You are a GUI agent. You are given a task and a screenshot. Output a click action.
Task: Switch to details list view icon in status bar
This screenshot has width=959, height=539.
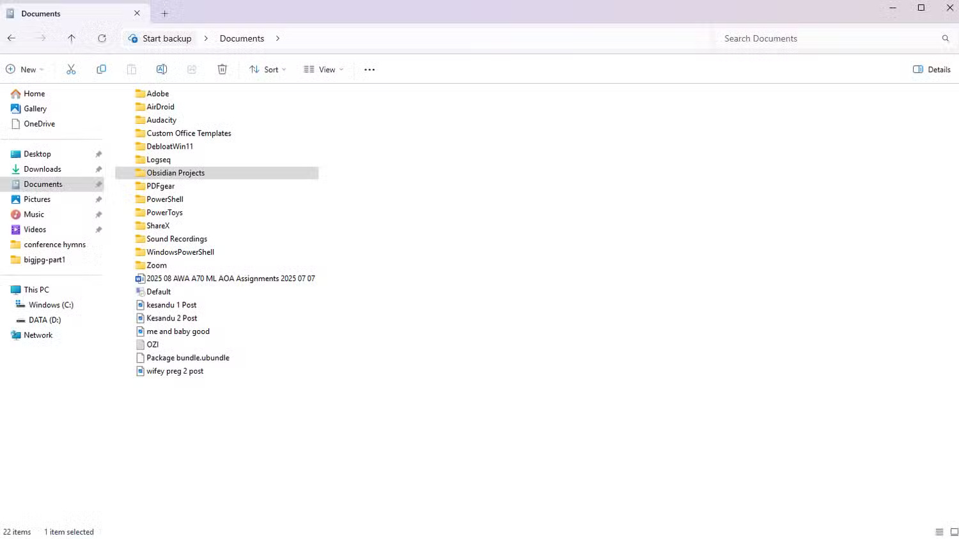click(939, 532)
